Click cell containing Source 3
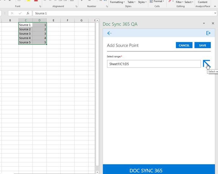Screen dimensions: 218x174 pos(26,34)
